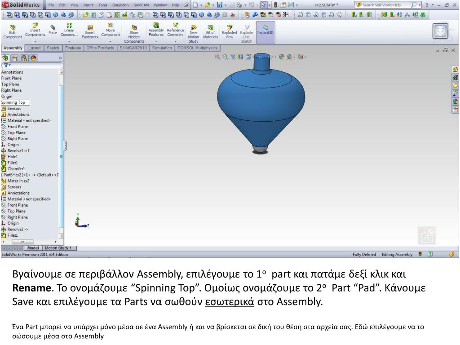This screenshot has height=345, width=460.
Task: Open the Design Library task pane icon
Action: (x=455, y=77)
